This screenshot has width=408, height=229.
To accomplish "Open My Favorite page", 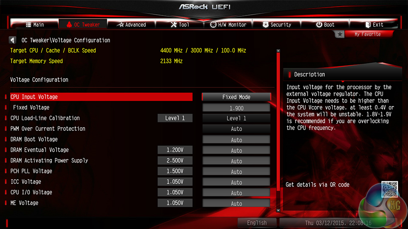I will tap(368, 34).
